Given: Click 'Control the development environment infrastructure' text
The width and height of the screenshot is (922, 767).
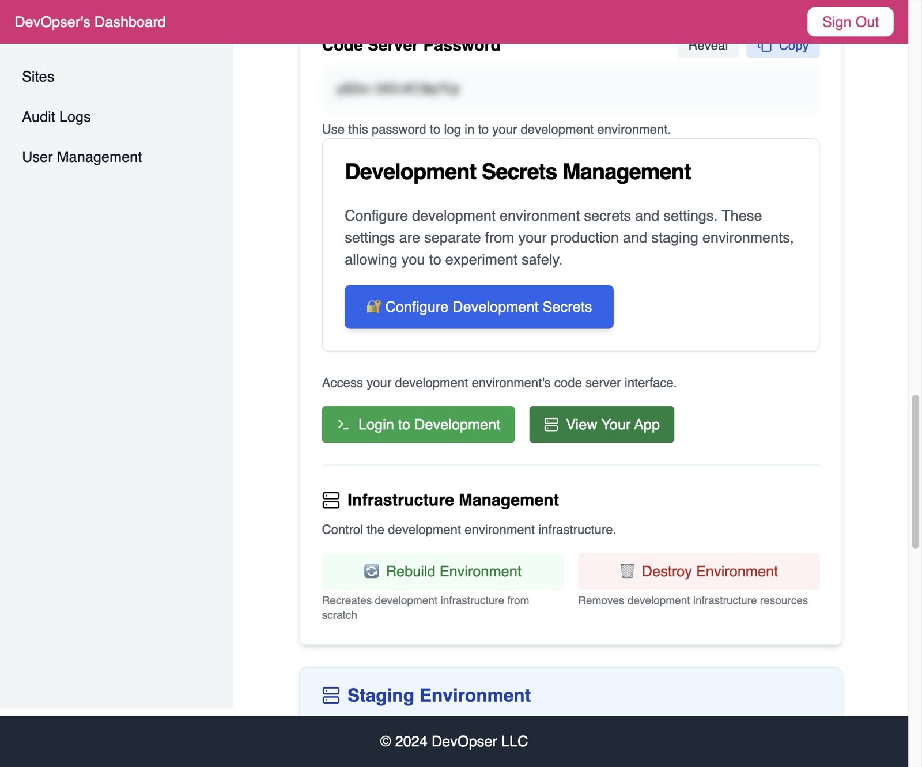Looking at the screenshot, I should pyautogui.click(x=468, y=530).
